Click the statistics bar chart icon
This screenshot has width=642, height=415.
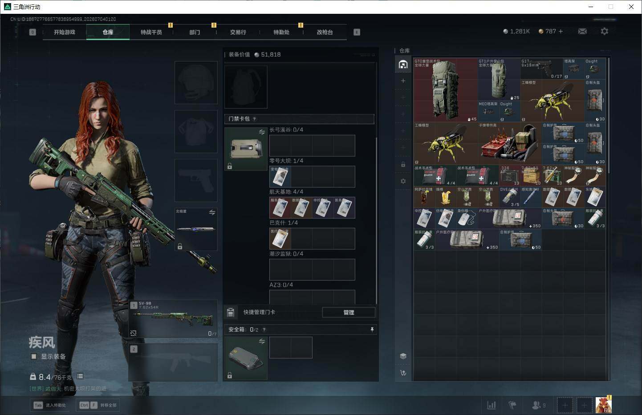492,405
